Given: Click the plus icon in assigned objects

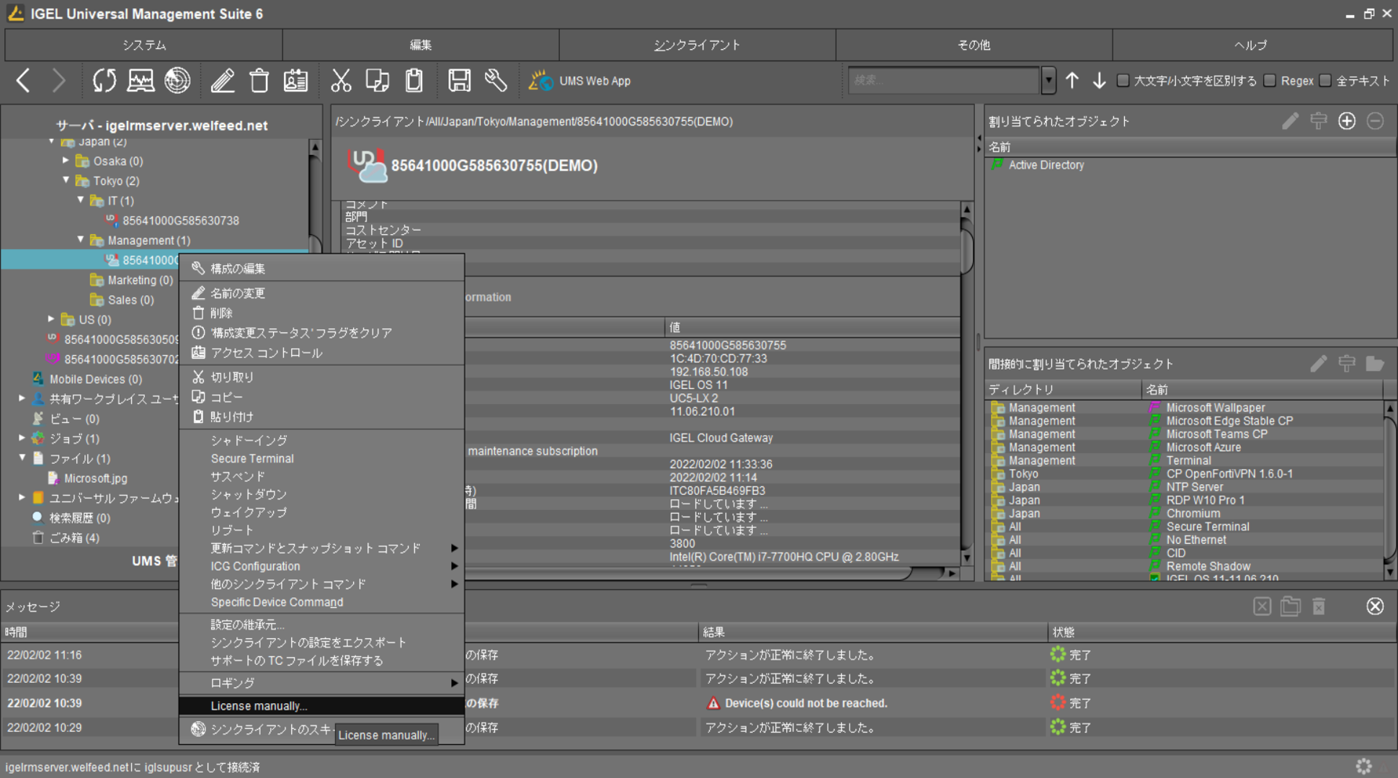Looking at the screenshot, I should tap(1346, 121).
